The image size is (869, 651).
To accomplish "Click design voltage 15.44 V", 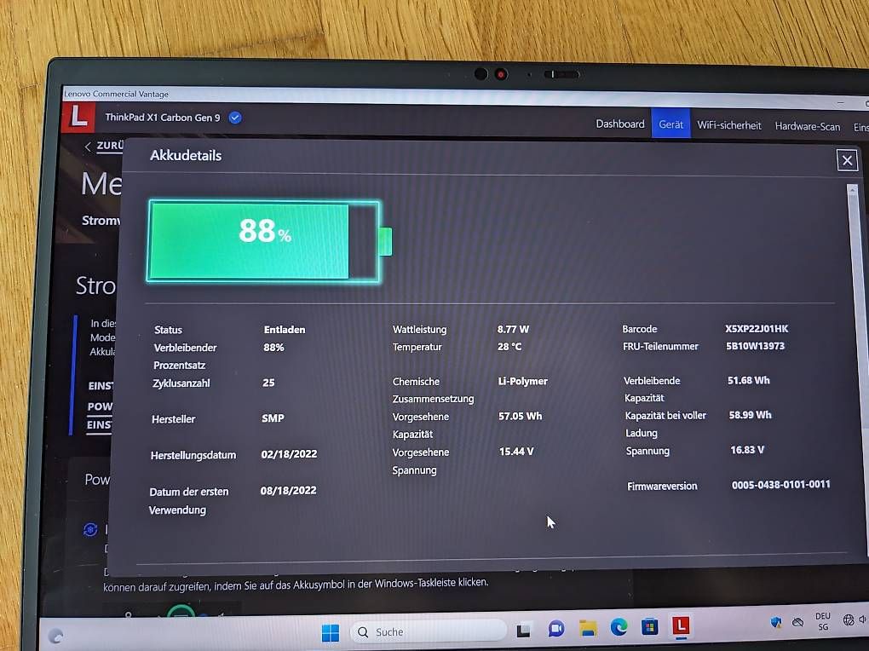I will 516,452.
